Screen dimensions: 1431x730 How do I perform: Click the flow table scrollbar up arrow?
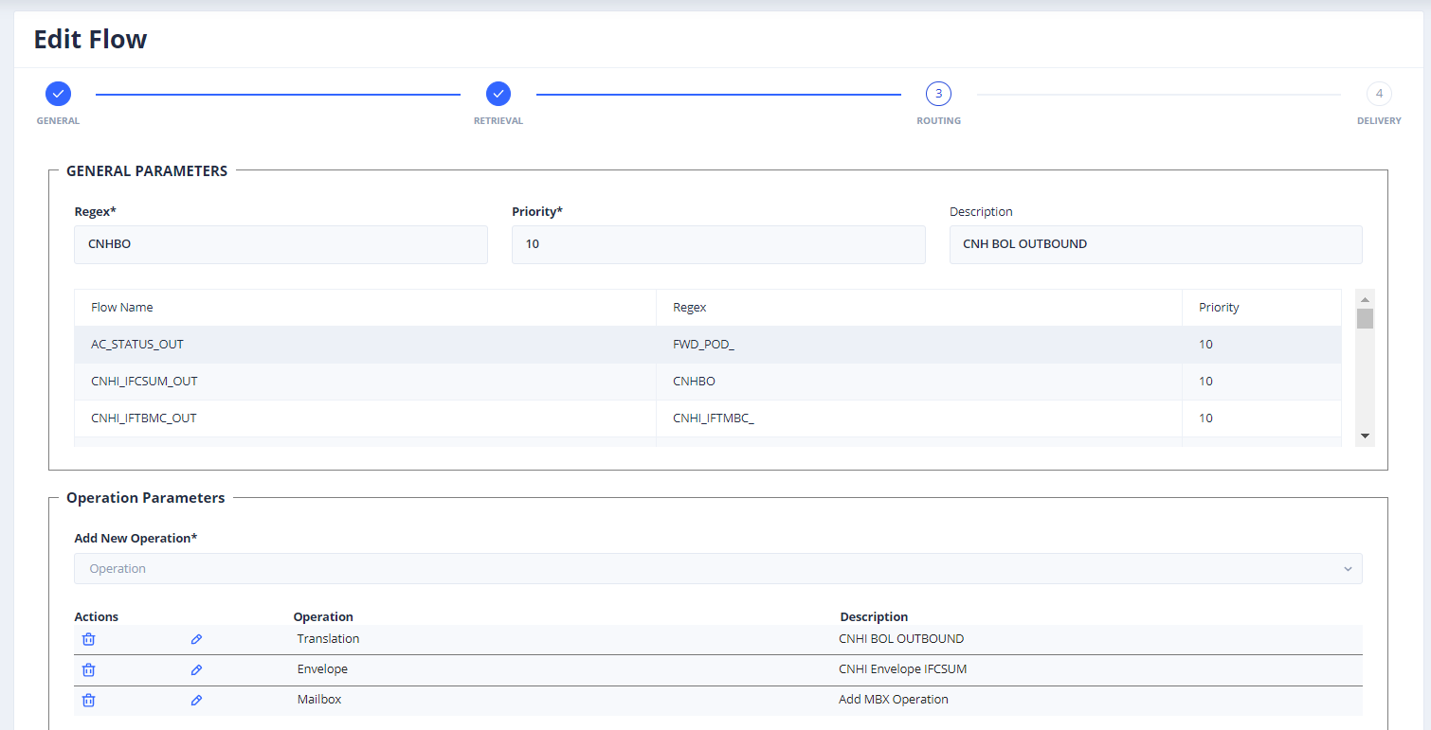(x=1365, y=298)
